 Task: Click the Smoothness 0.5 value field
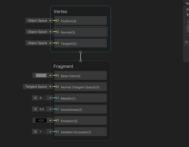(42, 109)
